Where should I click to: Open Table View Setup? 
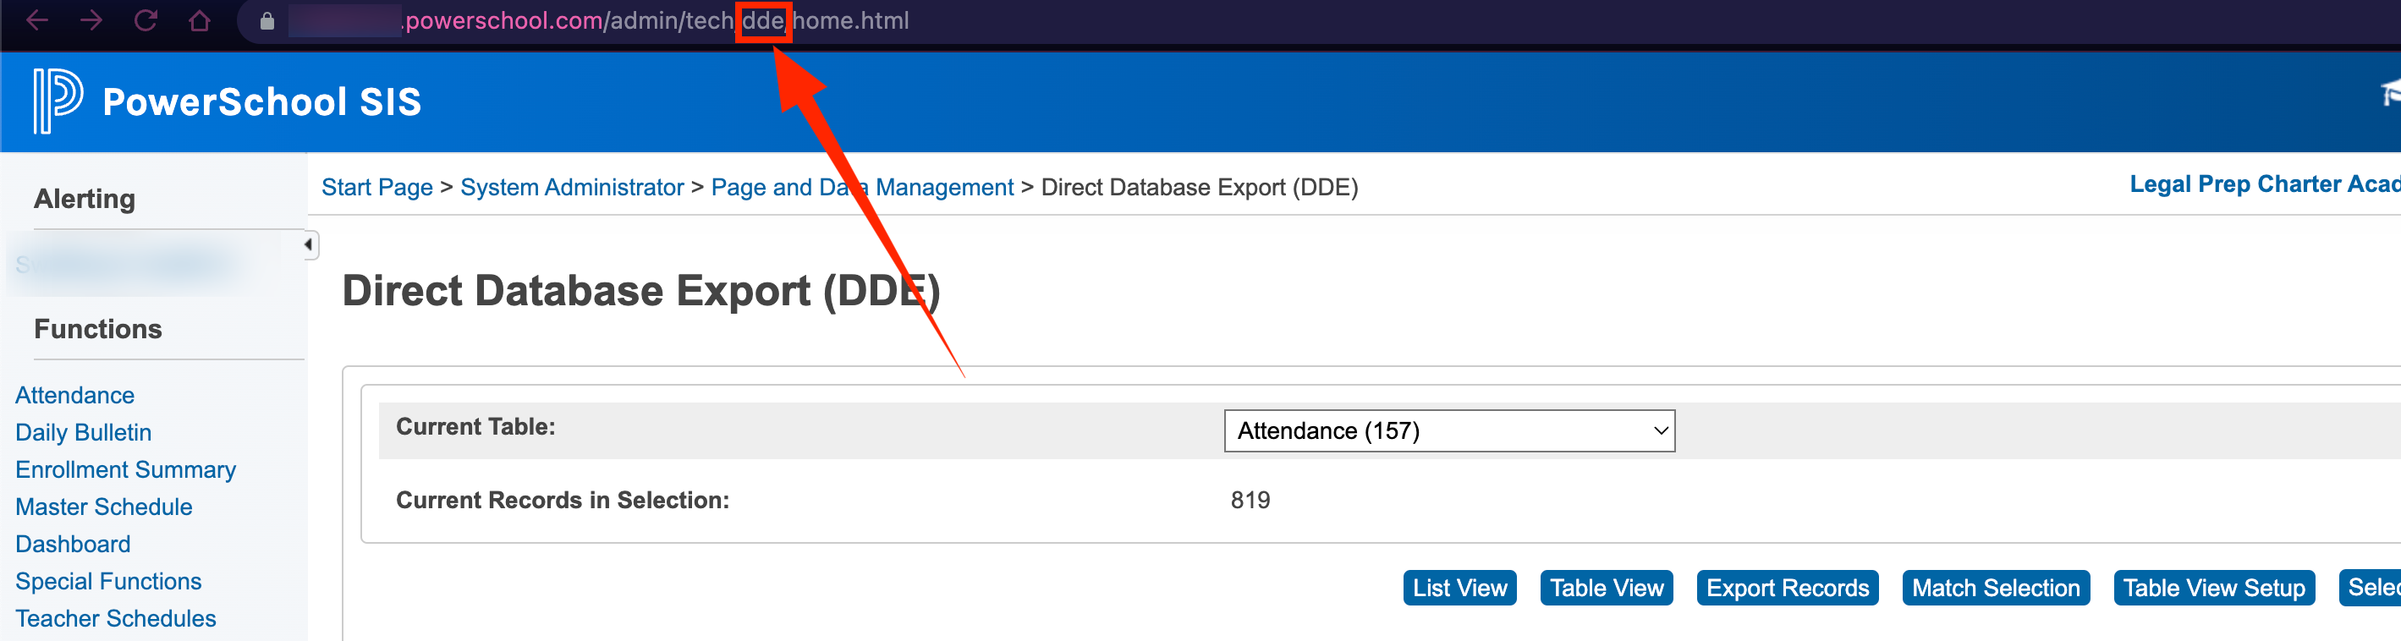point(2215,587)
